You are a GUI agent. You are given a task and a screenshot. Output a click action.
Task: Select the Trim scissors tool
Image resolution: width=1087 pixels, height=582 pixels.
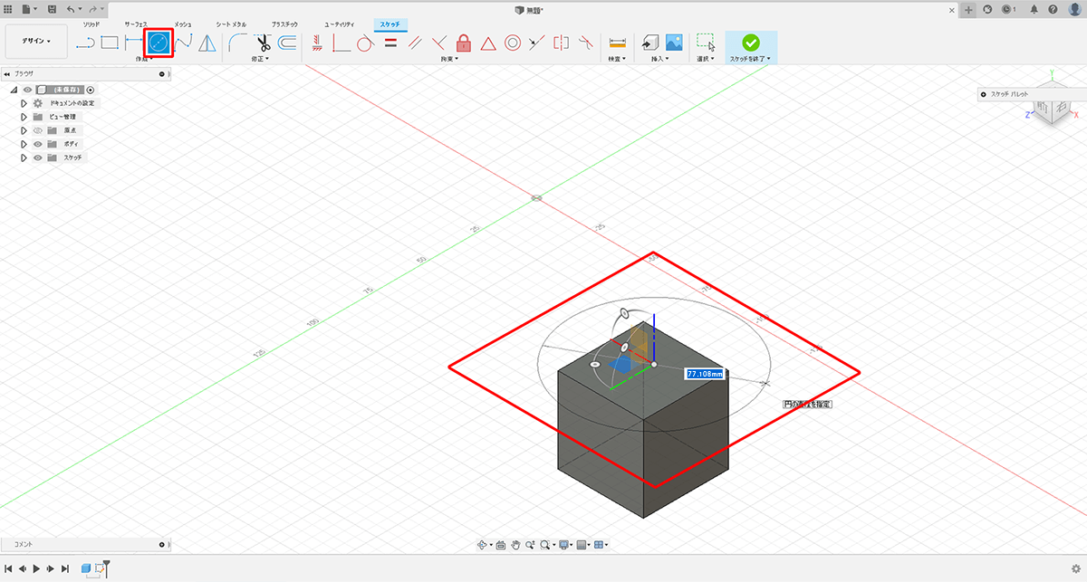263,43
